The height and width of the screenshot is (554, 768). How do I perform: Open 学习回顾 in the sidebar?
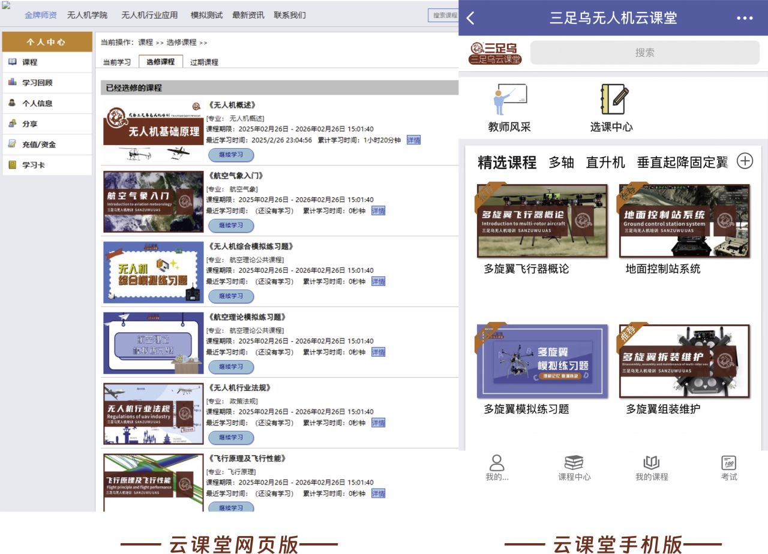click(x=37, y=83)
